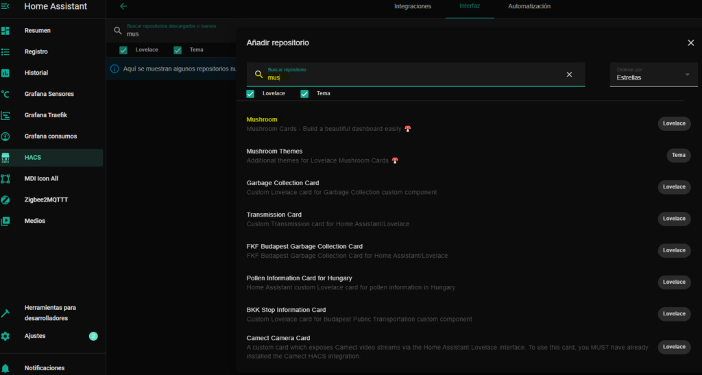Open the Ordenar por Estrellas dropdown
The height and width of the screenshot is (375, 702).
tap(653, 74)
